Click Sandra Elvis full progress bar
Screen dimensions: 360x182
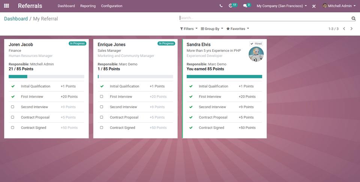click(x=224, y=77)
